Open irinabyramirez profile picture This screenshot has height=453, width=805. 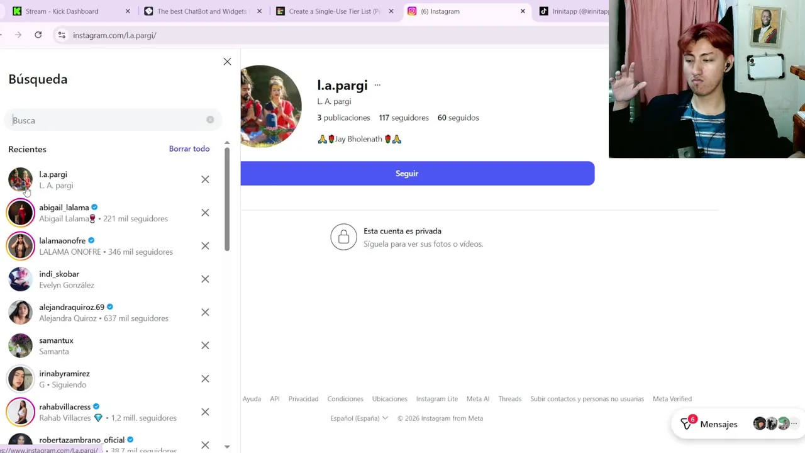pos(20,379)
